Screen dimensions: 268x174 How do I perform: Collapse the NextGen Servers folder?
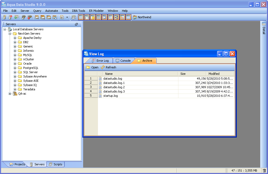pyautogui.click(x=10, y=34)
